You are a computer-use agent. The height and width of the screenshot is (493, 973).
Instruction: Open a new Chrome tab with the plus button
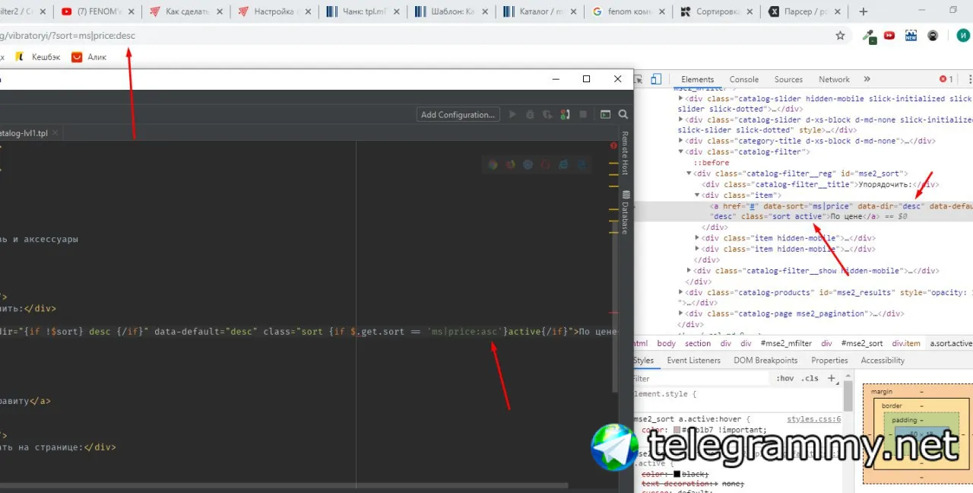click(x=863, y=11)
